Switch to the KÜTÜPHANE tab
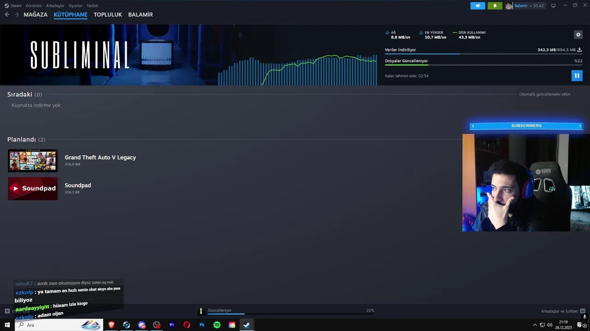This screenshot has height=331, width=590. pyautogui.click(x=71, y=15)
